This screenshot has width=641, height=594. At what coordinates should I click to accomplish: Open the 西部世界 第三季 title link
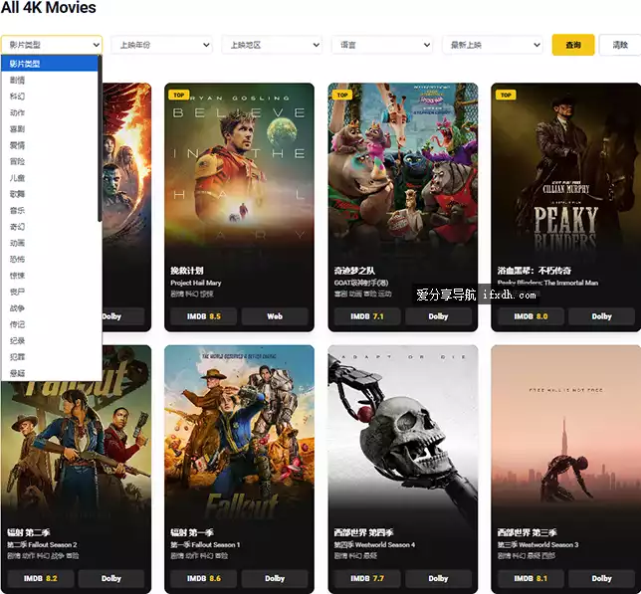527,532
